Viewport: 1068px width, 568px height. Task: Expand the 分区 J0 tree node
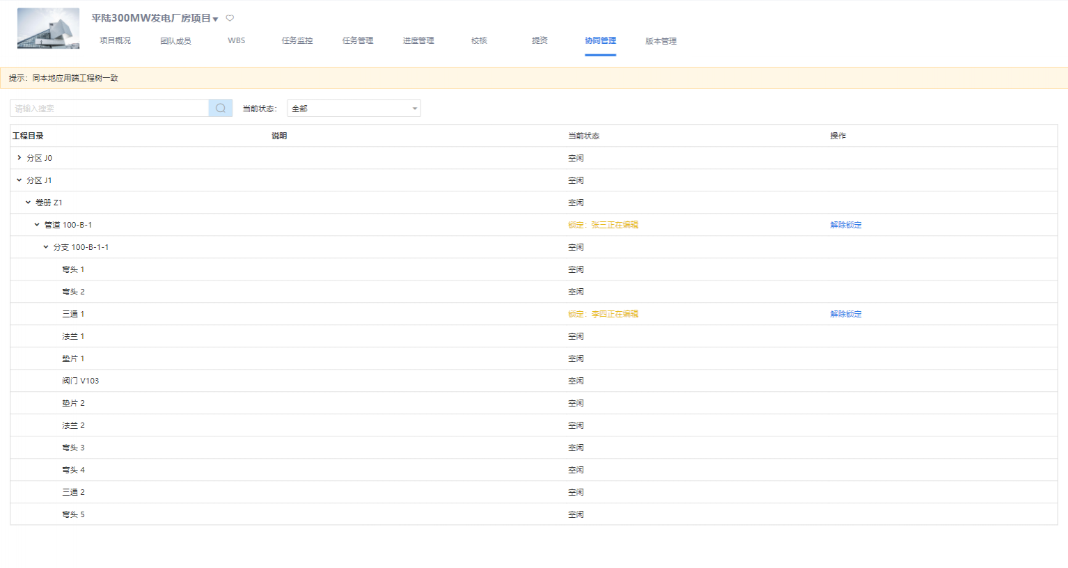(19, 158)
